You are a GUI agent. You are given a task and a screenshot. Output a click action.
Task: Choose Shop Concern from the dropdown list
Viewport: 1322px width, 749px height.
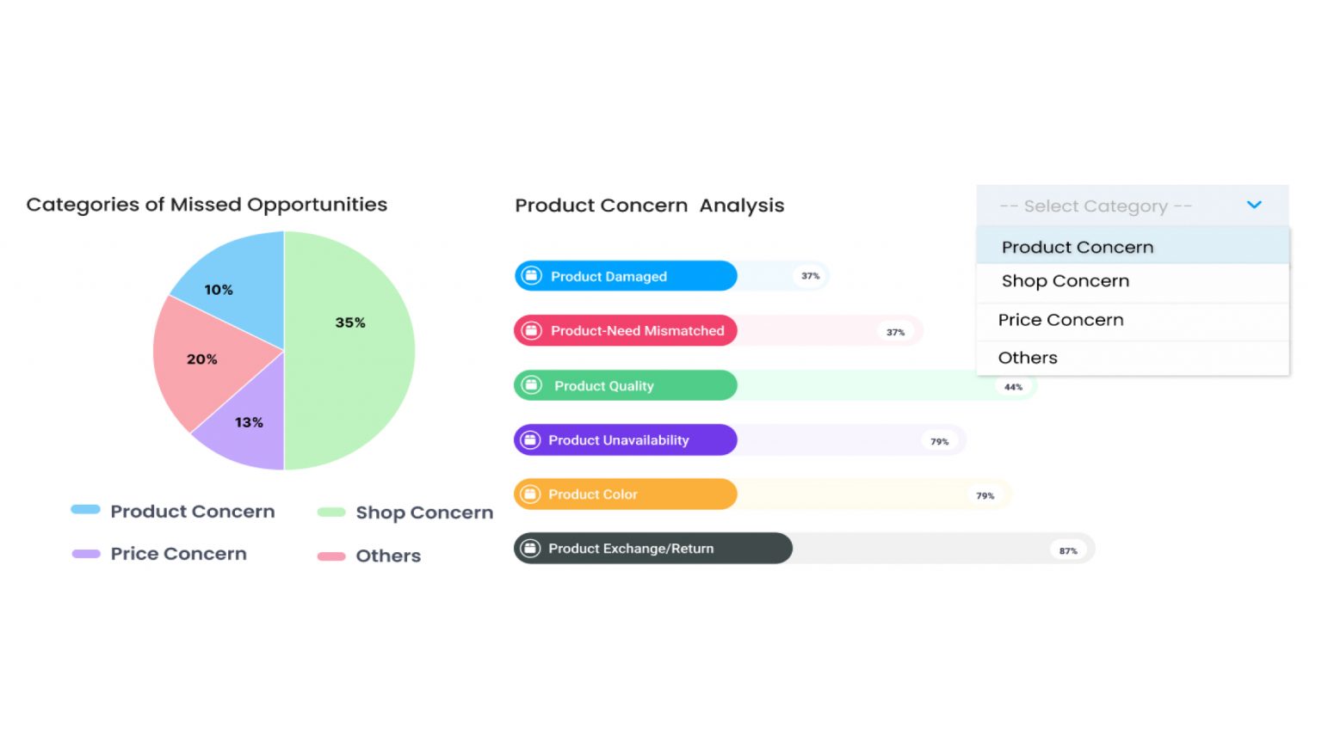1065,281
